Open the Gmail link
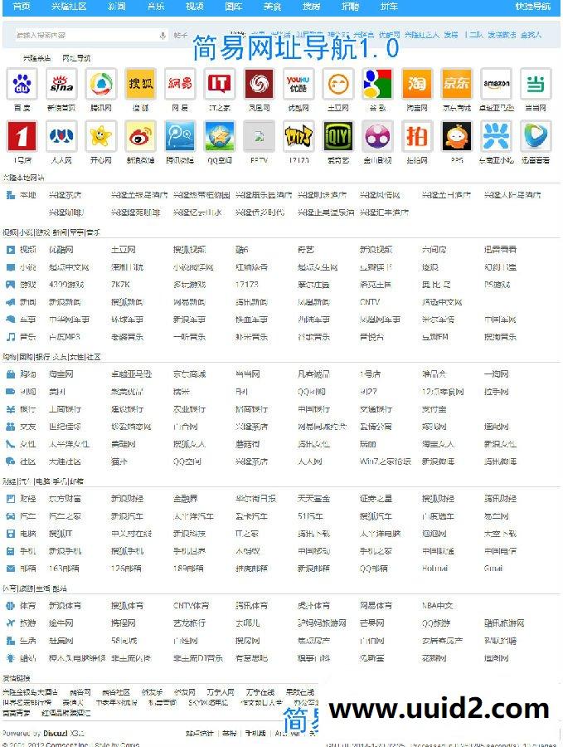Image resolution: width=563 pixels, height=747 pixels. pyautogui.click(x=493, y=569)
